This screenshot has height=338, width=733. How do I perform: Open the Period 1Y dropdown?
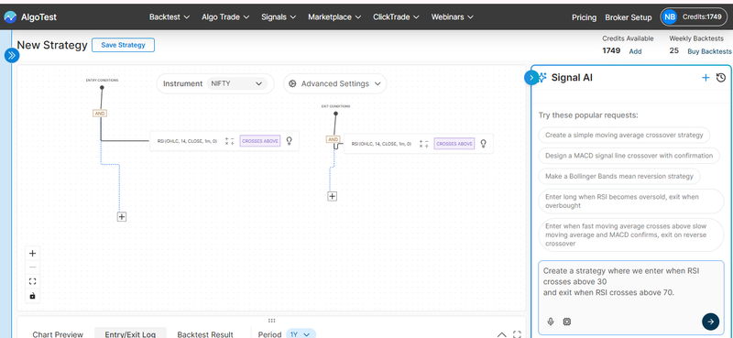[x=301, y=334]
